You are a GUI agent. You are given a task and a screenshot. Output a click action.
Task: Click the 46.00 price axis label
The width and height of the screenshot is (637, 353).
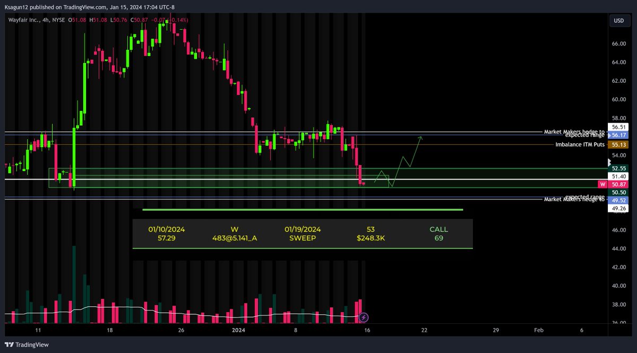[619, 230]
